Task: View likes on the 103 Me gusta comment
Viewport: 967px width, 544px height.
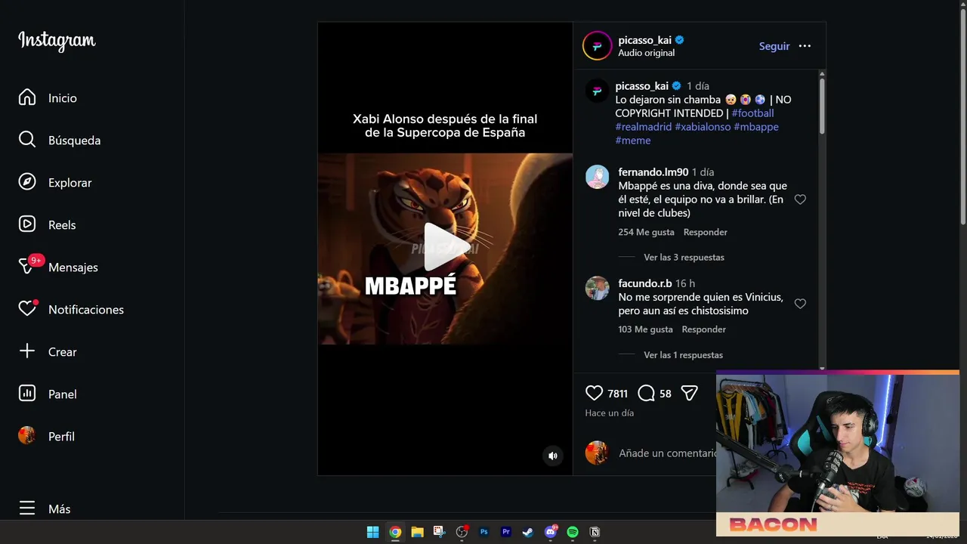Action: (645, 329)
